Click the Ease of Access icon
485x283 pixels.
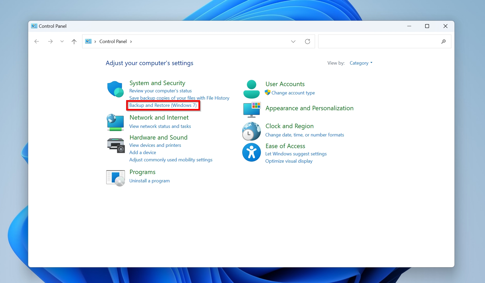pos(251,152)
